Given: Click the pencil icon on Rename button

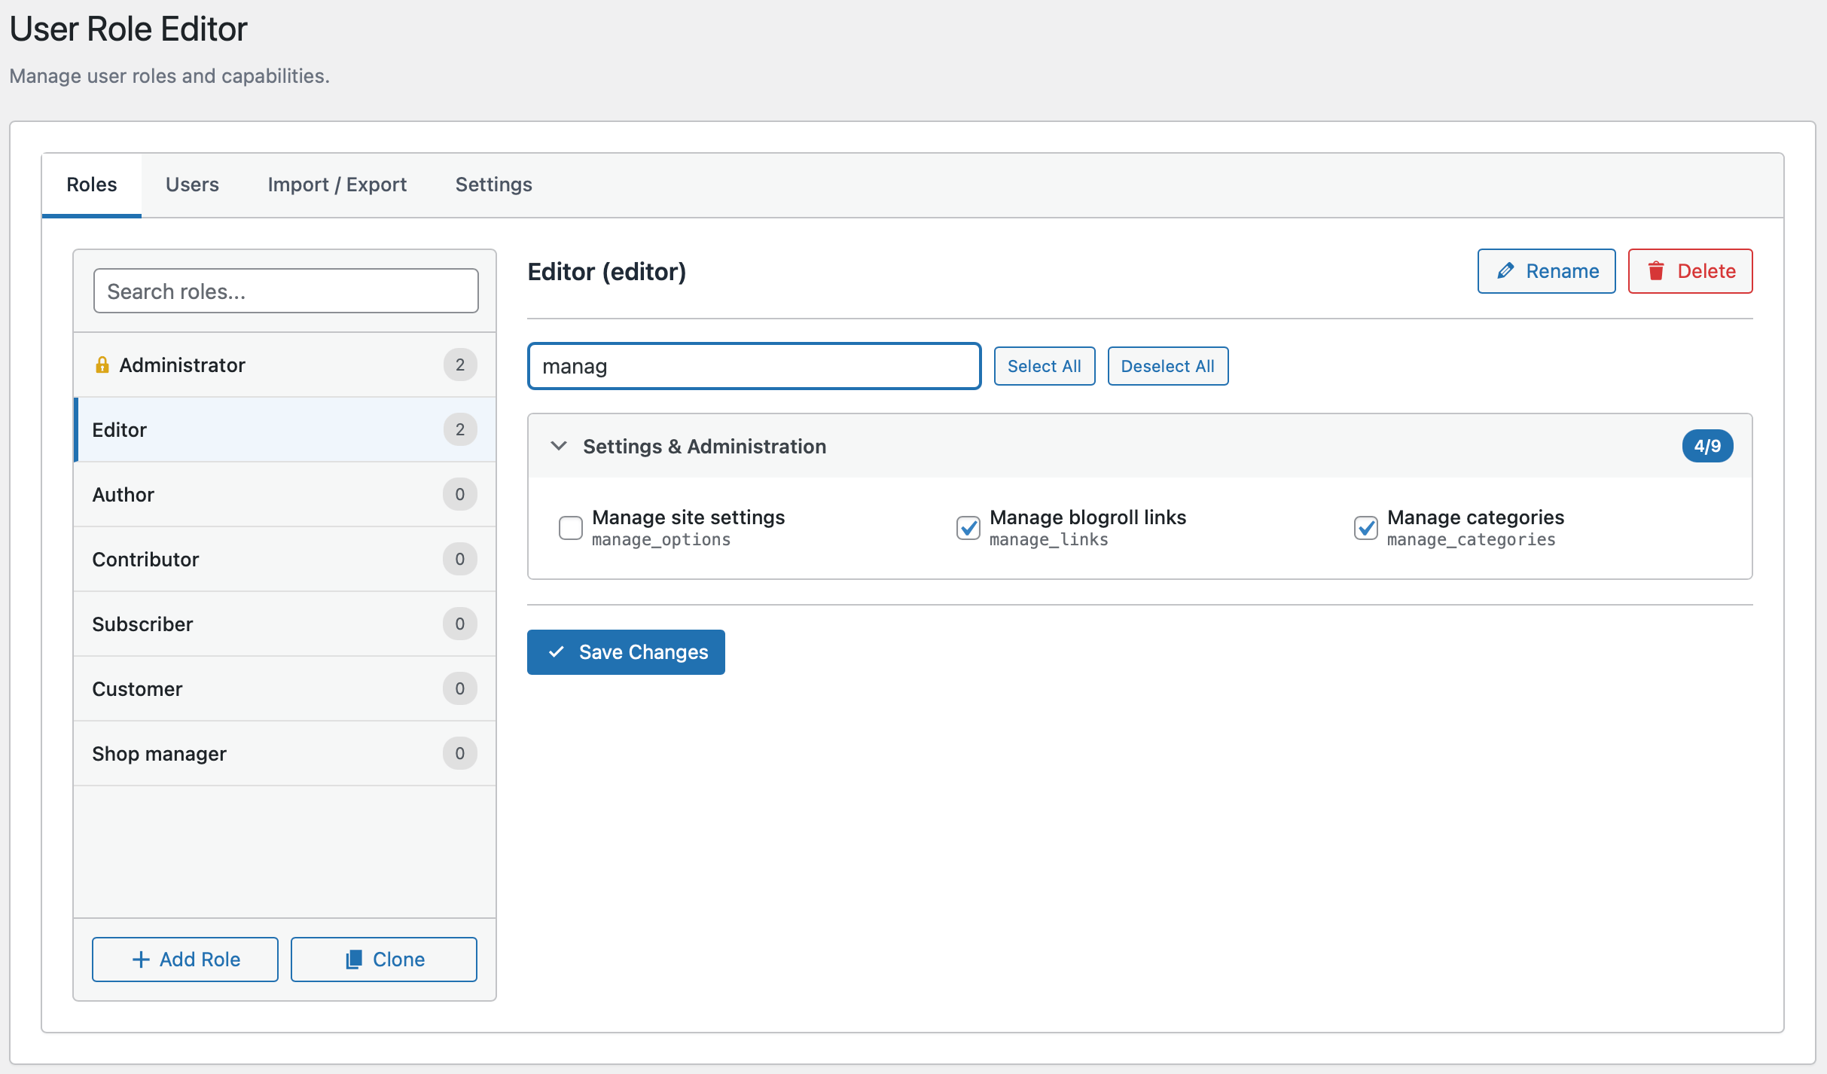Looking at the screenshot, I should (x=1505, y=271).
